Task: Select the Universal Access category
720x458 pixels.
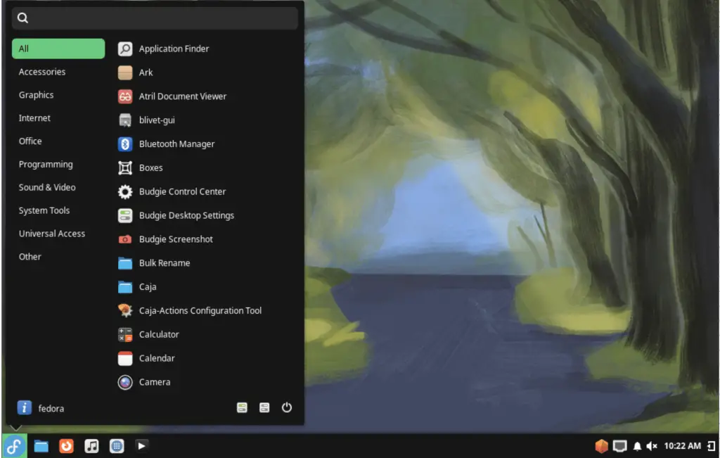Action: (x=58, y=234)
